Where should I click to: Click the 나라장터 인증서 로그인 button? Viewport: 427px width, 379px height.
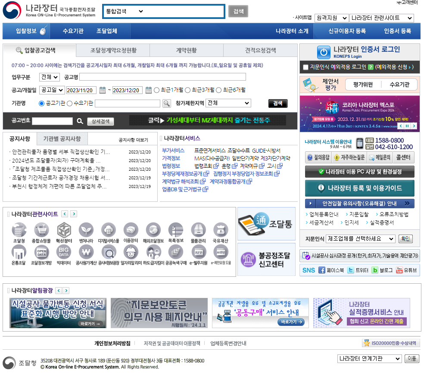coord(359,52)
